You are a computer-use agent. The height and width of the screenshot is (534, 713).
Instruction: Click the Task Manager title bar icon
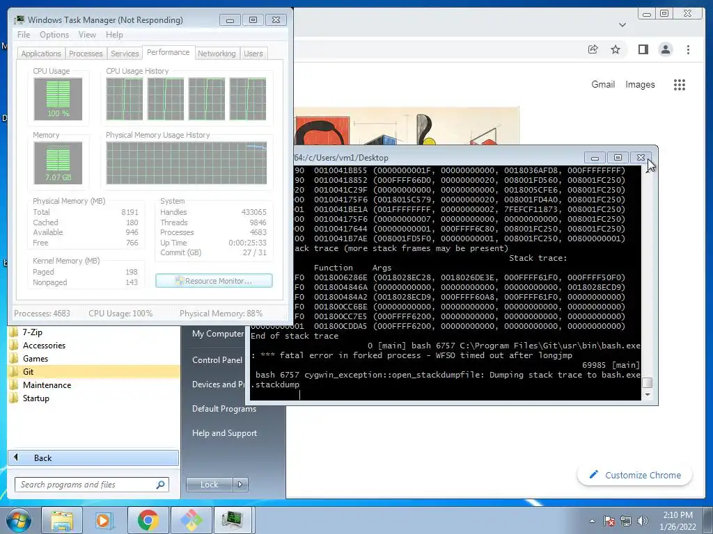tap(19, 20)
